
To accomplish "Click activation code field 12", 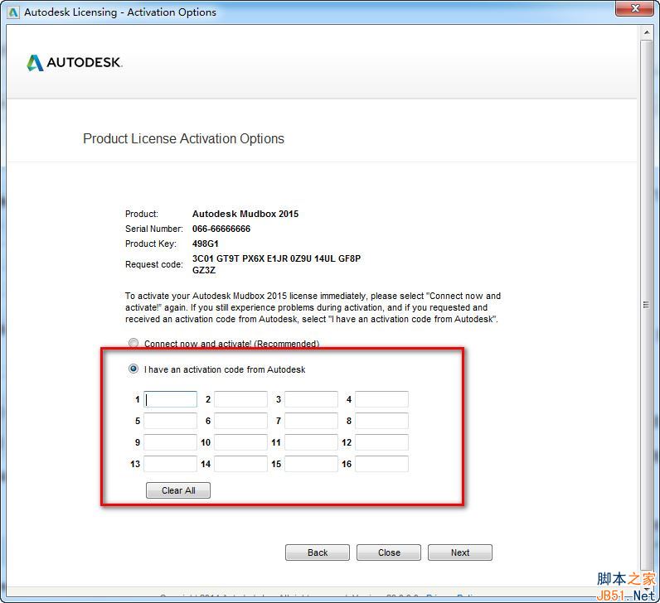I will pos(381,442).
